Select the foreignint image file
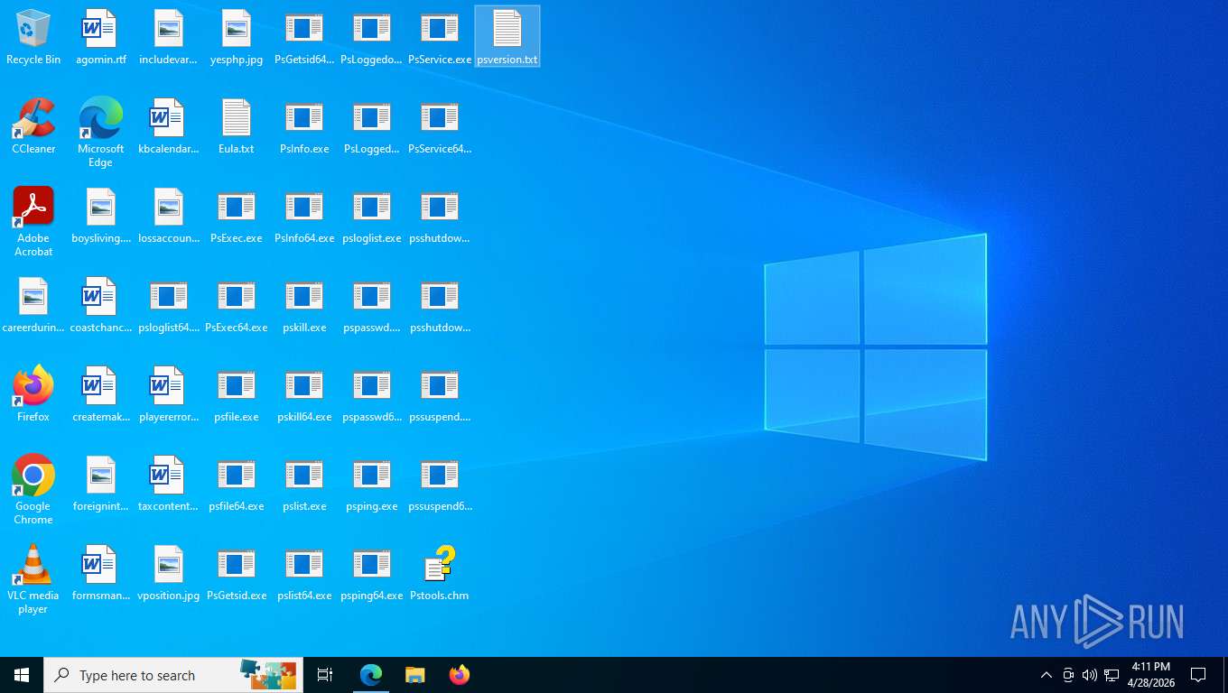Screen dimensions: 1228x693 100,484
